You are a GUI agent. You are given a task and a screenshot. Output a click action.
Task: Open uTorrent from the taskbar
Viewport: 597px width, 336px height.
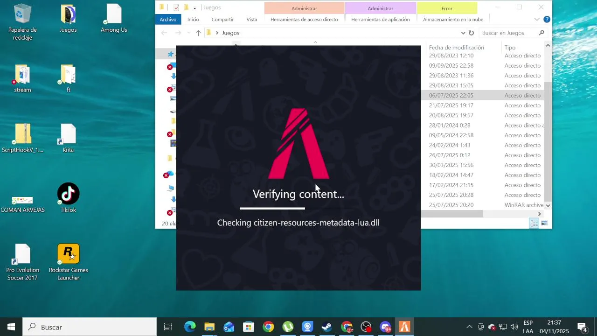pyautogui.click(x=288, y=327)
